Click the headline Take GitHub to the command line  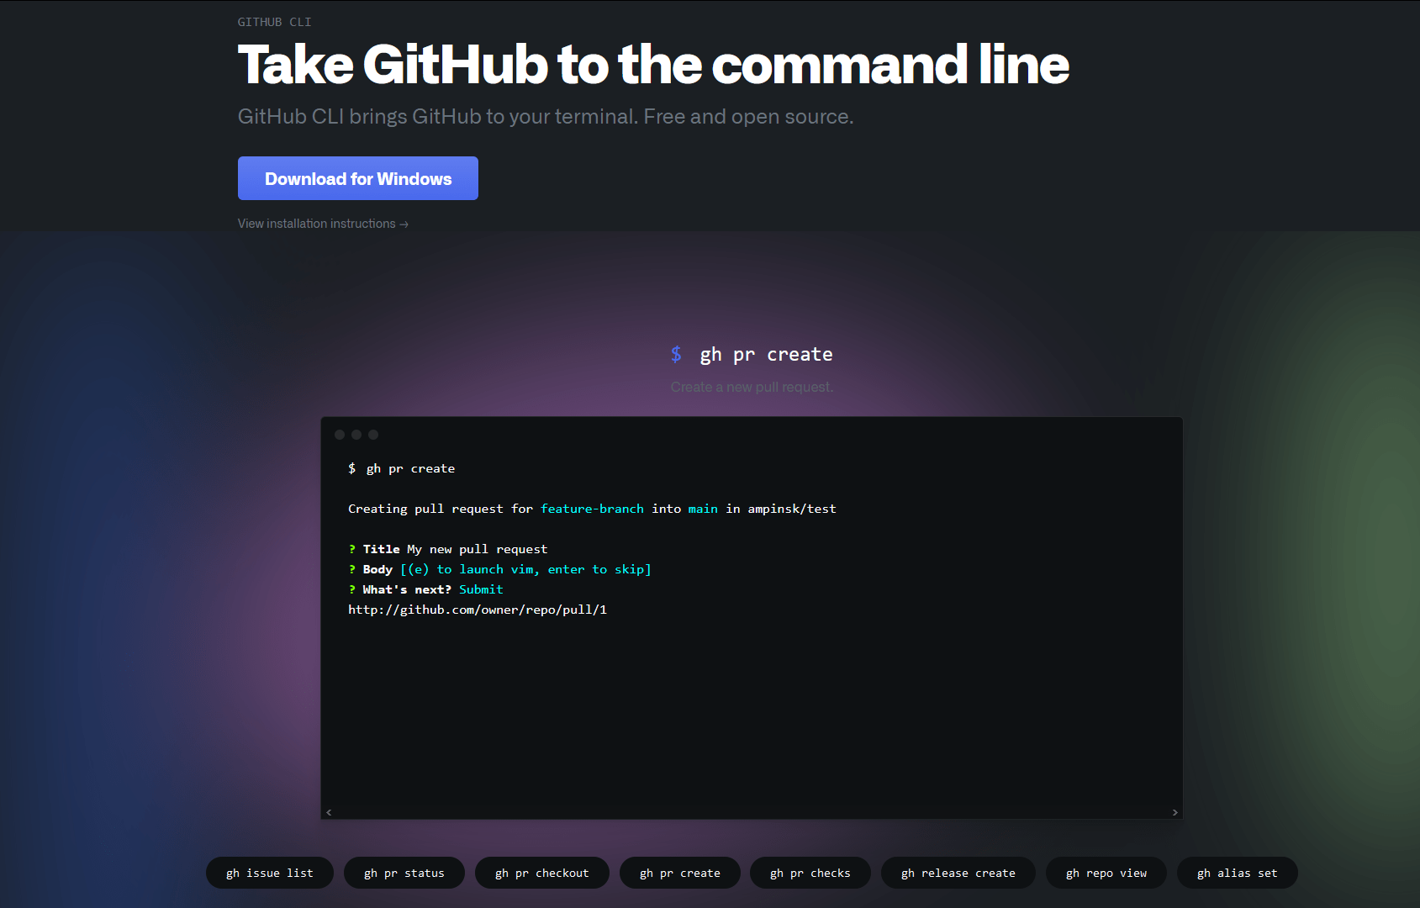(x=653, y=65)
